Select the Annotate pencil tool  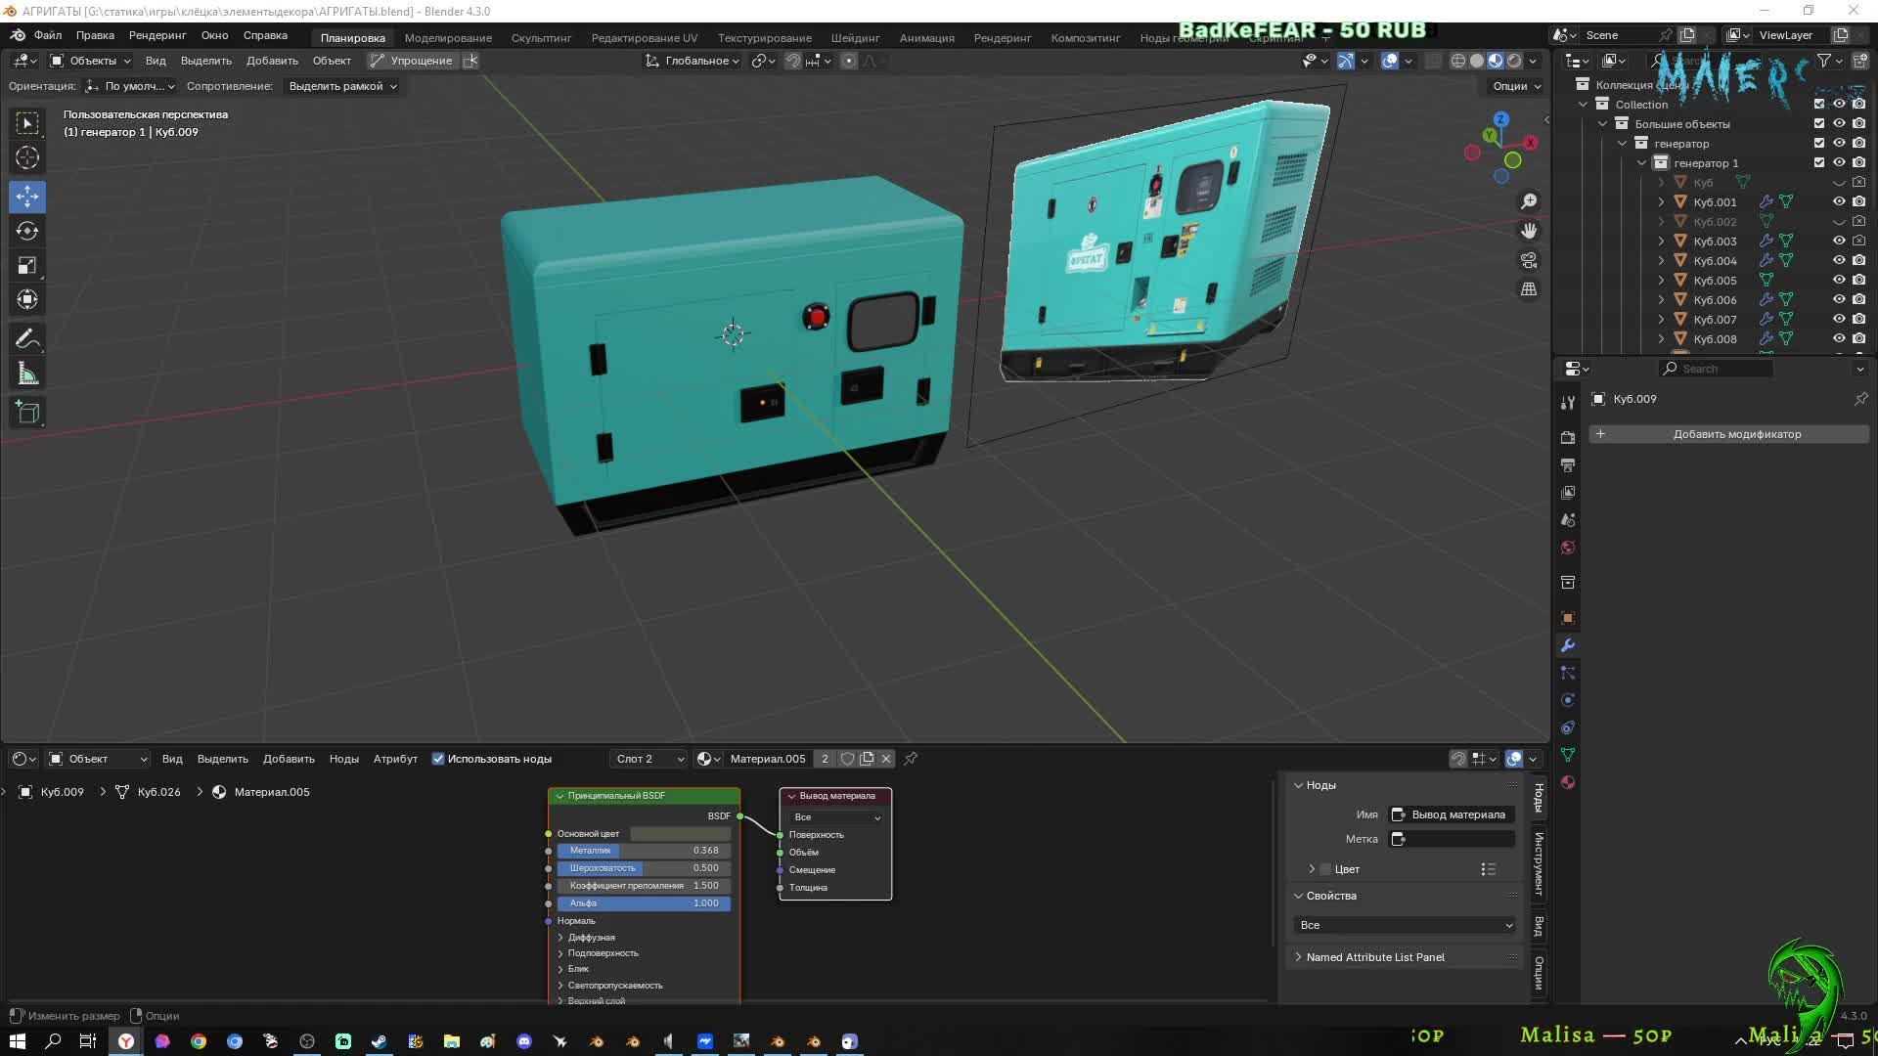coord(27,339)
